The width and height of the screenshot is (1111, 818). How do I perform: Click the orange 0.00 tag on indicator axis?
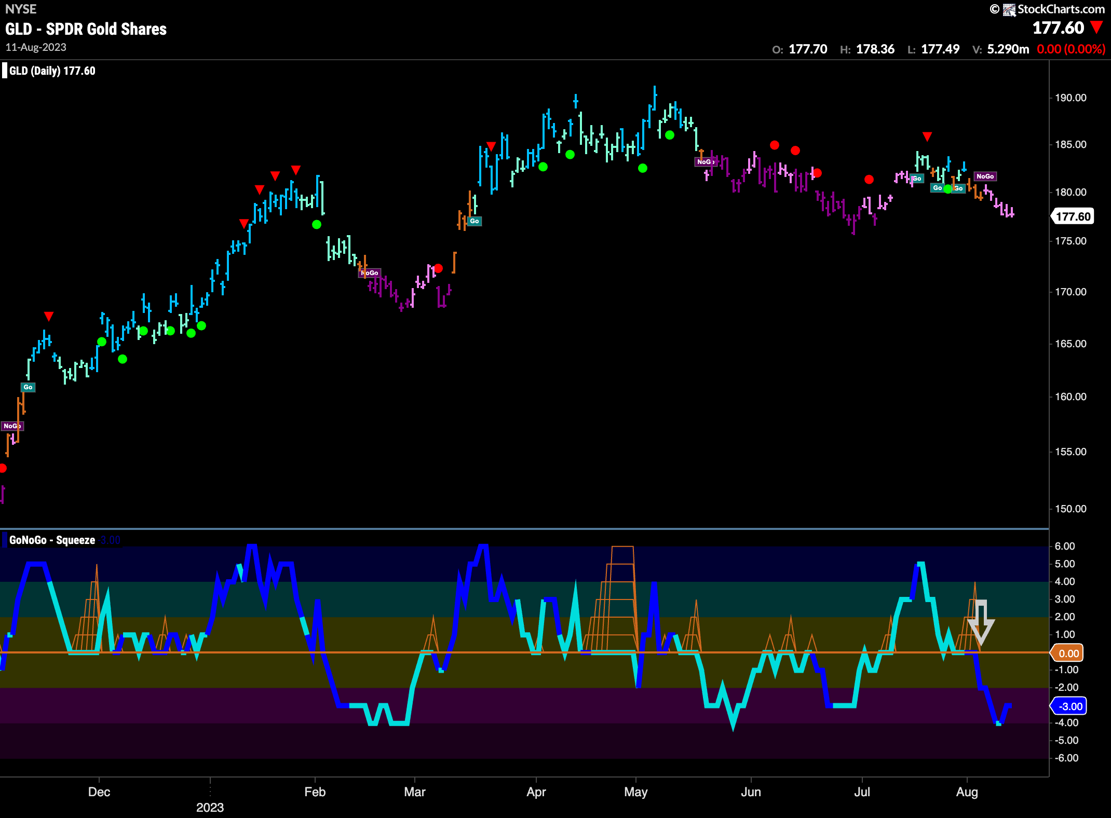click(x=1067, y=653)
